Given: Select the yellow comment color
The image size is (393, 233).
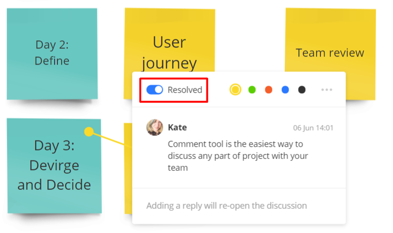Looking at the screenshot, I should pos(235,90).
